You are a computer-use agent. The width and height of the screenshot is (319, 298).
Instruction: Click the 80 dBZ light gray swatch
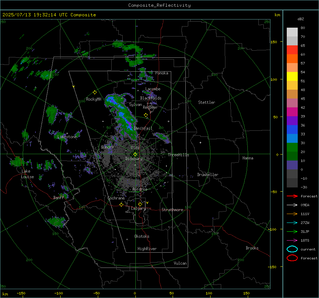(292, 32)
